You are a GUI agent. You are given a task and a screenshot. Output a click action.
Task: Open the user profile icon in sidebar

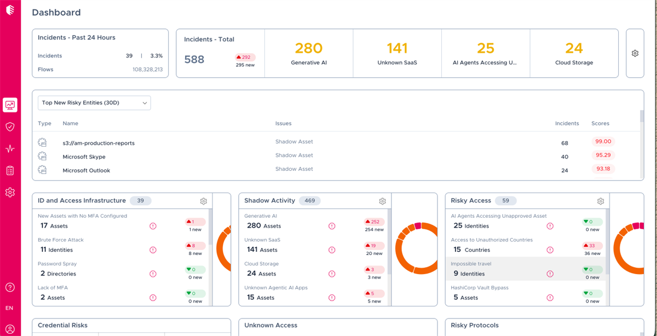tap(10, 329)
